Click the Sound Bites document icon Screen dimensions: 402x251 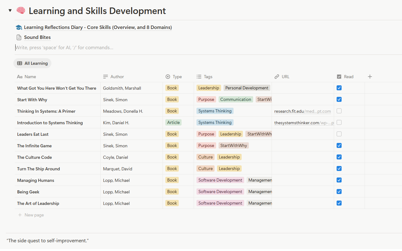(19, 37)
